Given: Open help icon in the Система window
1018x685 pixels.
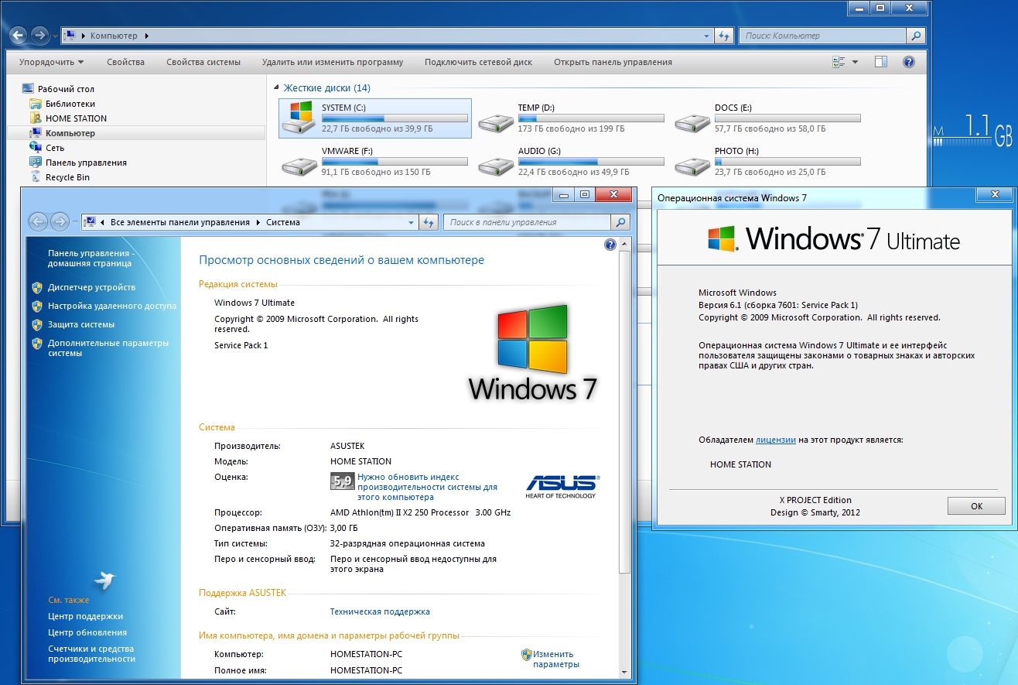Looking at the screenshot, I should click(x=610, y=245).
